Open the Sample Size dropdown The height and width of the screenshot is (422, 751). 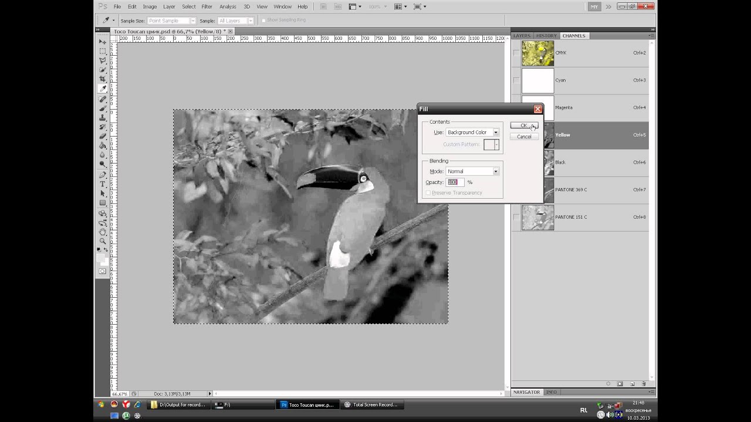171,21
